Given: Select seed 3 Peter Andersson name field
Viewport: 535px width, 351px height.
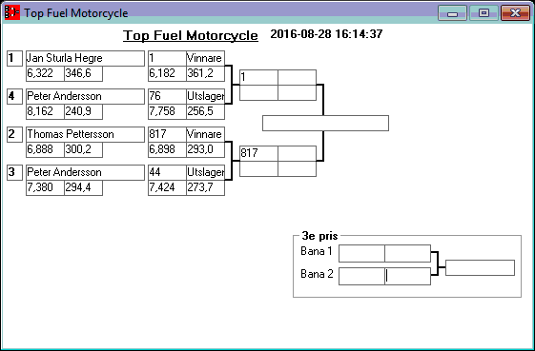Looking at the screenshot, I should (x=85, y=172).
